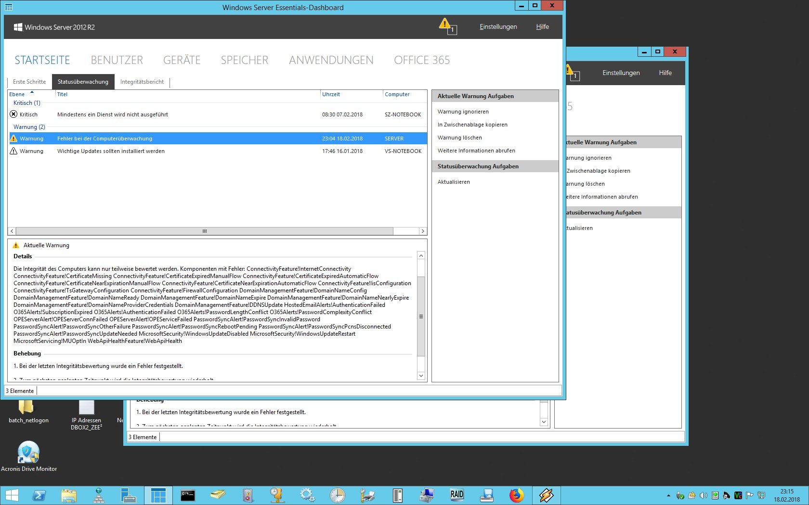
Task: Open Einstellungen in the background dashboard window
Action: 621,73
